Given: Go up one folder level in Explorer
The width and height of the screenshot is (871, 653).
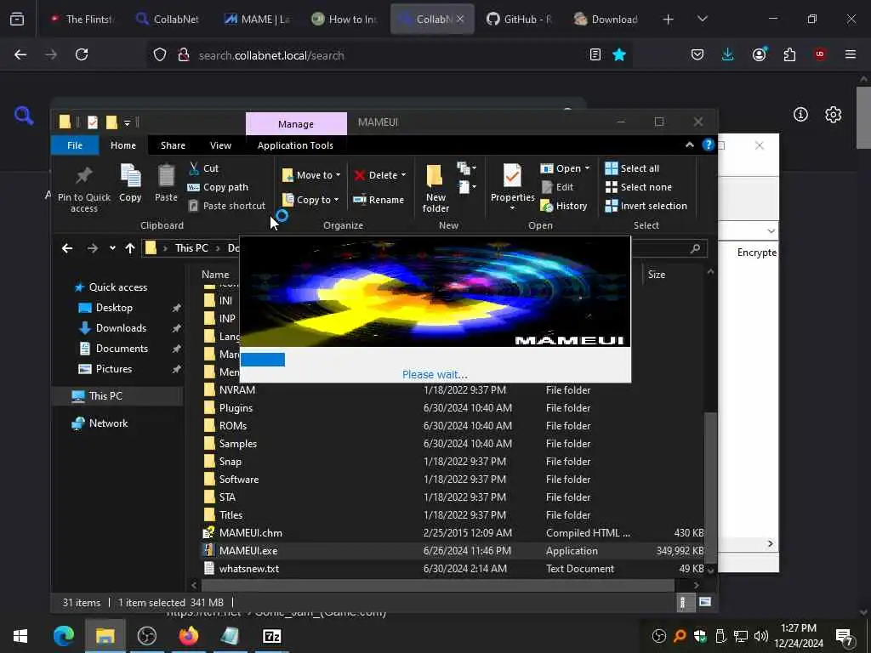Looking at the screenshot, I should pyautogui.click(x=130, y=248).
